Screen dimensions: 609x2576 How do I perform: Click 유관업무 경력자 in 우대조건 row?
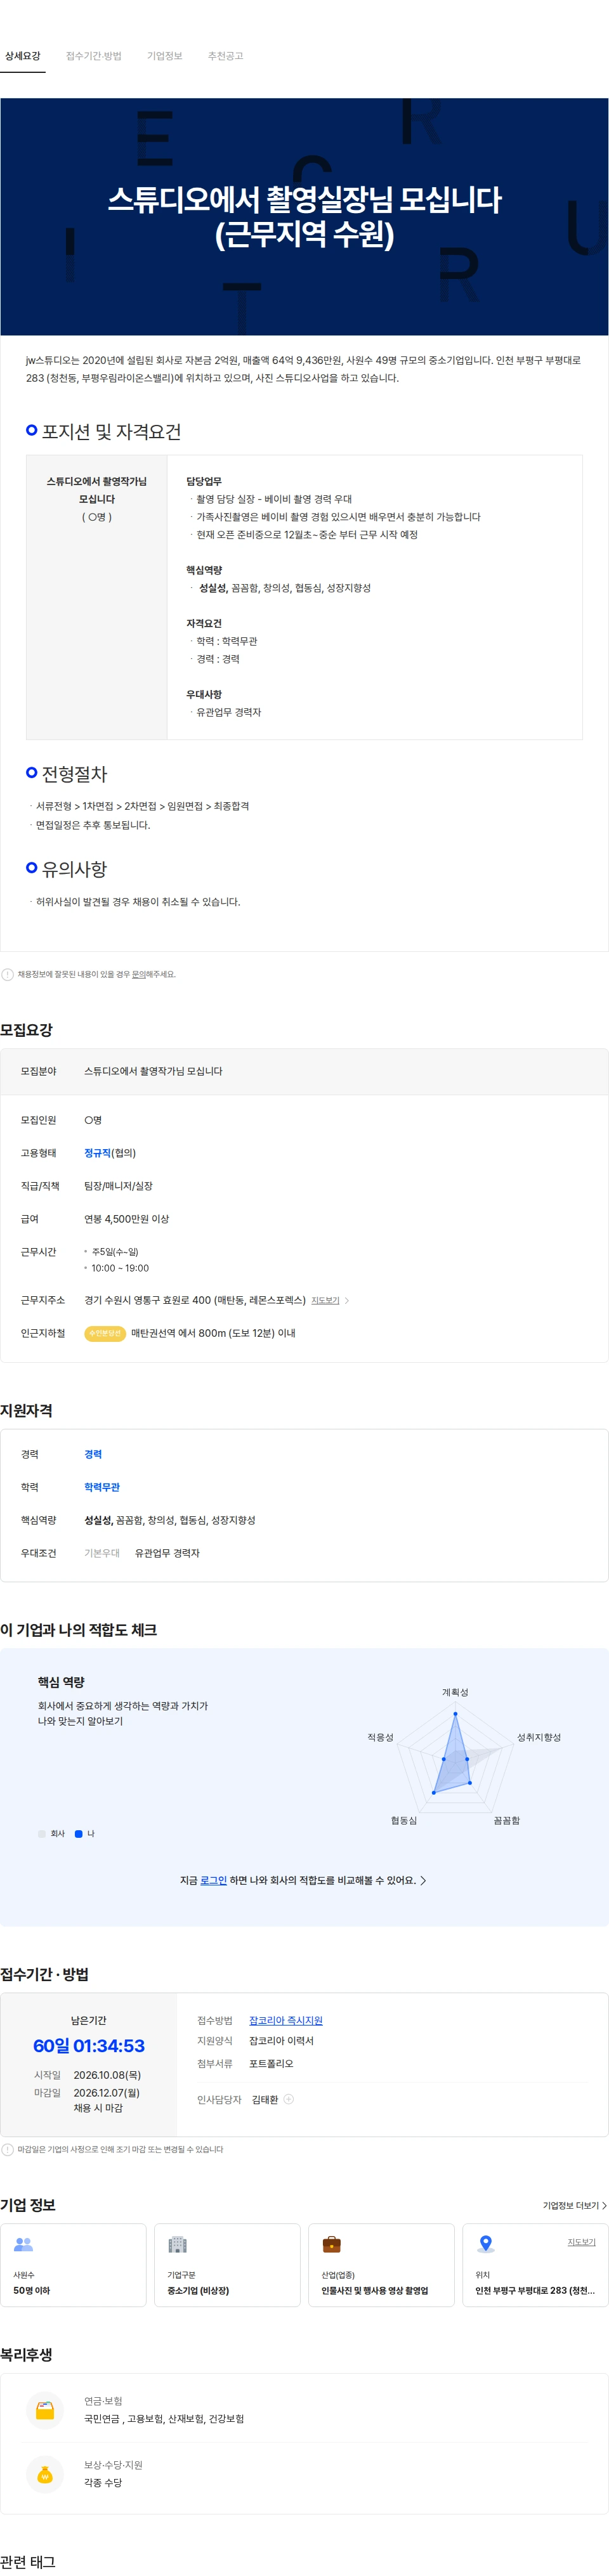pyautogui.click(x=167, y=1553)
